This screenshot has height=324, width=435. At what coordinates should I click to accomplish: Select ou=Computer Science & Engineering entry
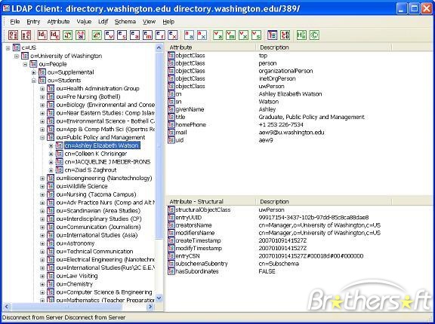tap(104, 292)
